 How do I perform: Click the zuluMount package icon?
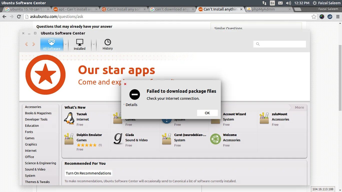click(x=264, y=118)
